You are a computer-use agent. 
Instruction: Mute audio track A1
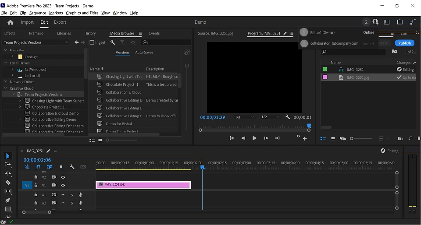[63, 195]
